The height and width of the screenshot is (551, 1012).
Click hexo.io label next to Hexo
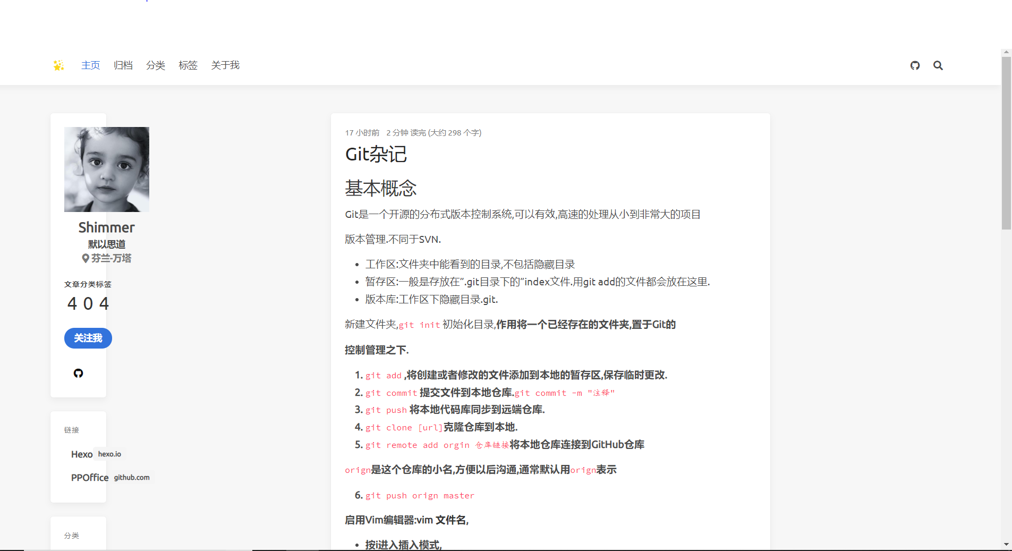110,454
